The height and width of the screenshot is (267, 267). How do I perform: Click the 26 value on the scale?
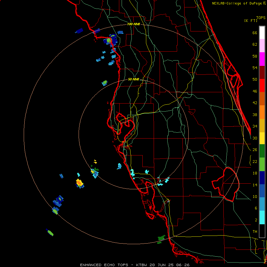[x=255, y=150]
